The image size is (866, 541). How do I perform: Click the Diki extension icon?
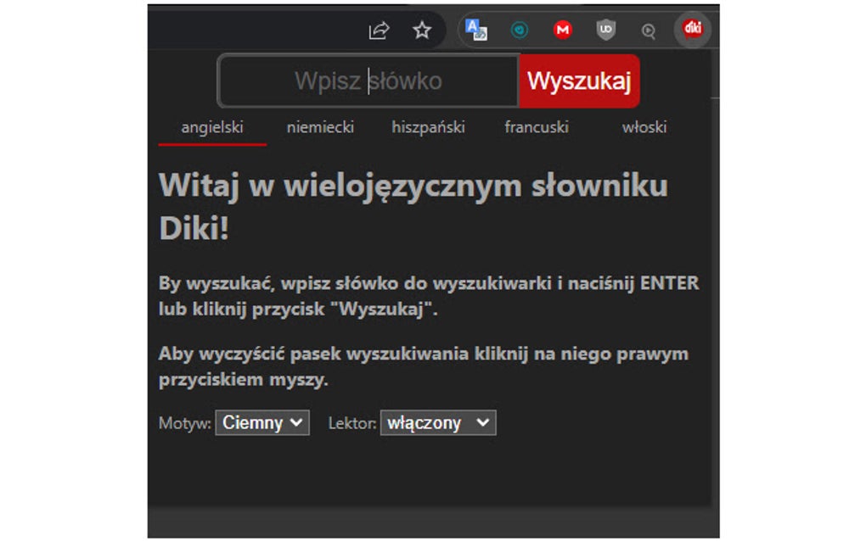click(x=693, y=29)
